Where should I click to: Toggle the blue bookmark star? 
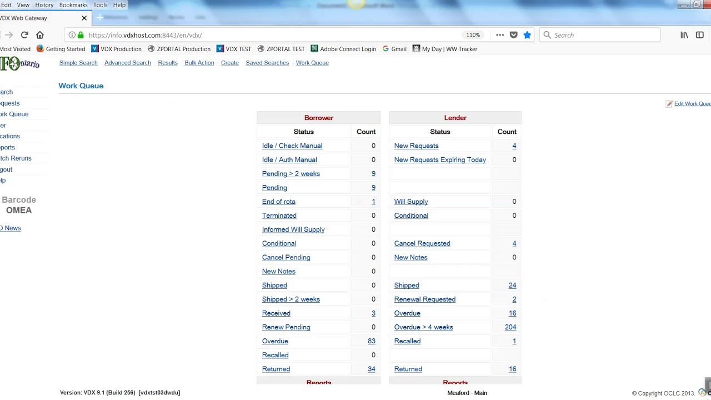[x=527, y=35]
